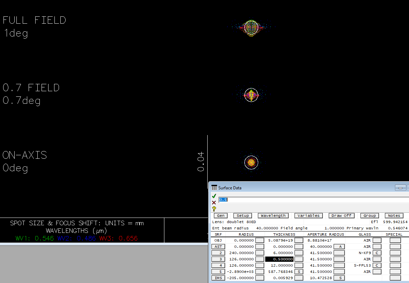
Task: Open radius options button for surface 5
Action: 260,272
